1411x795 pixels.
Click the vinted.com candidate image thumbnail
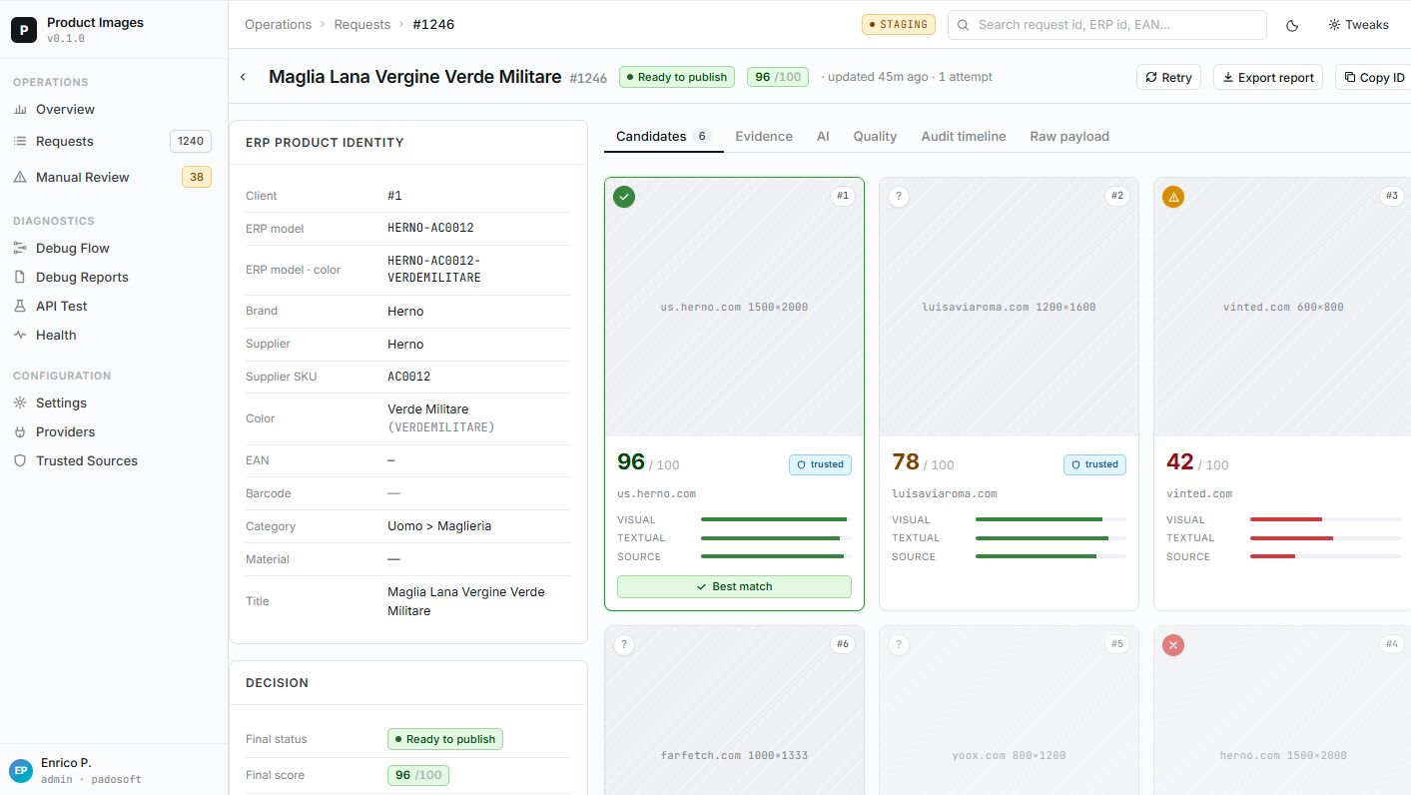[1283, 307]
